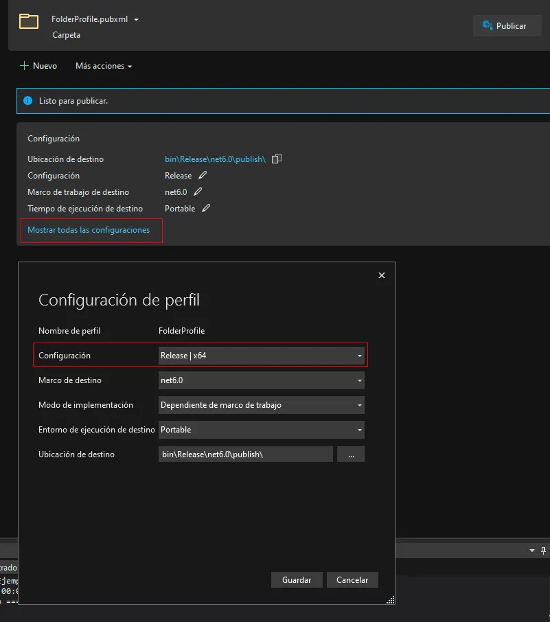Open the 'Más acciones' menu
The image size is (550, 622).
(102, 65)
